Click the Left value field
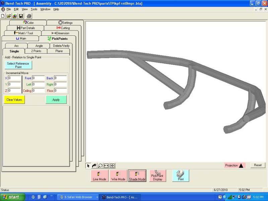The image size is (268, 201). [x=39, y=84]
